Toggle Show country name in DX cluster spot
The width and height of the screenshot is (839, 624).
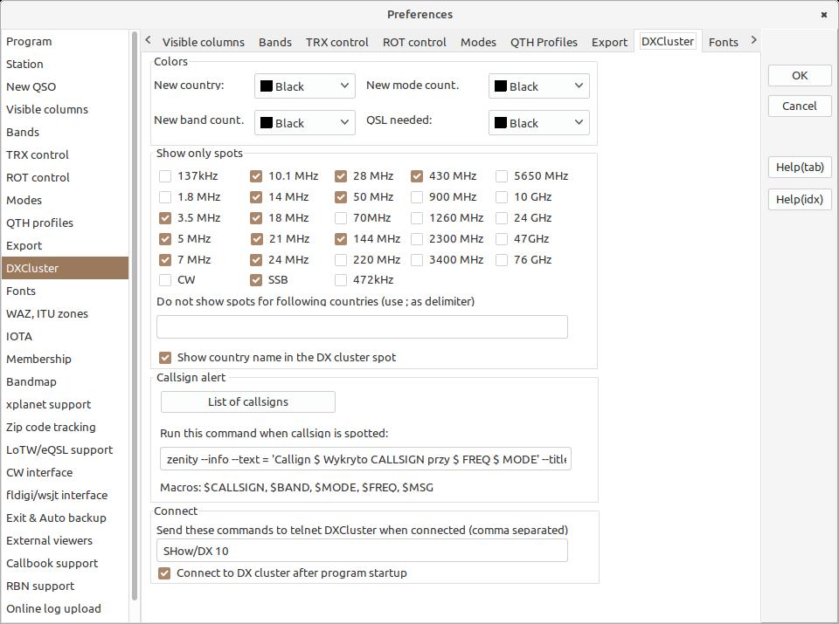(165, 358)
